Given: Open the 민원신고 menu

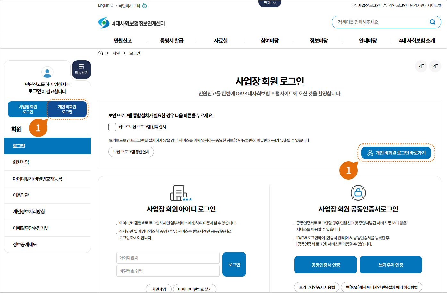Looking at the screenshot, I should [123, 41].
